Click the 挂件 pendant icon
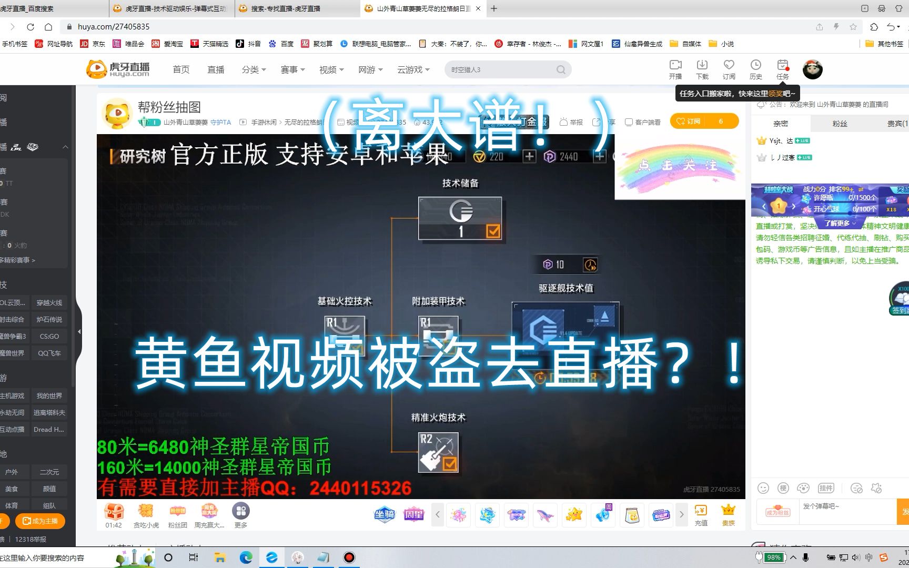 (826, 488)
